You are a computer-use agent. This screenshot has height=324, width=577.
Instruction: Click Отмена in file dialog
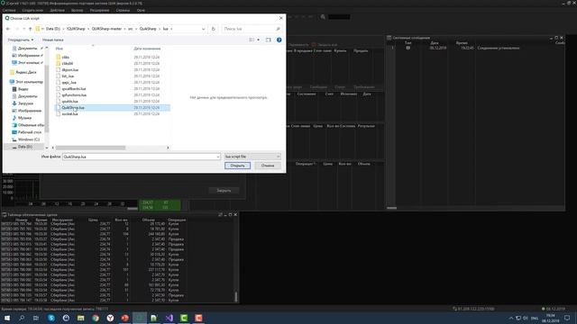pos(268,166)
